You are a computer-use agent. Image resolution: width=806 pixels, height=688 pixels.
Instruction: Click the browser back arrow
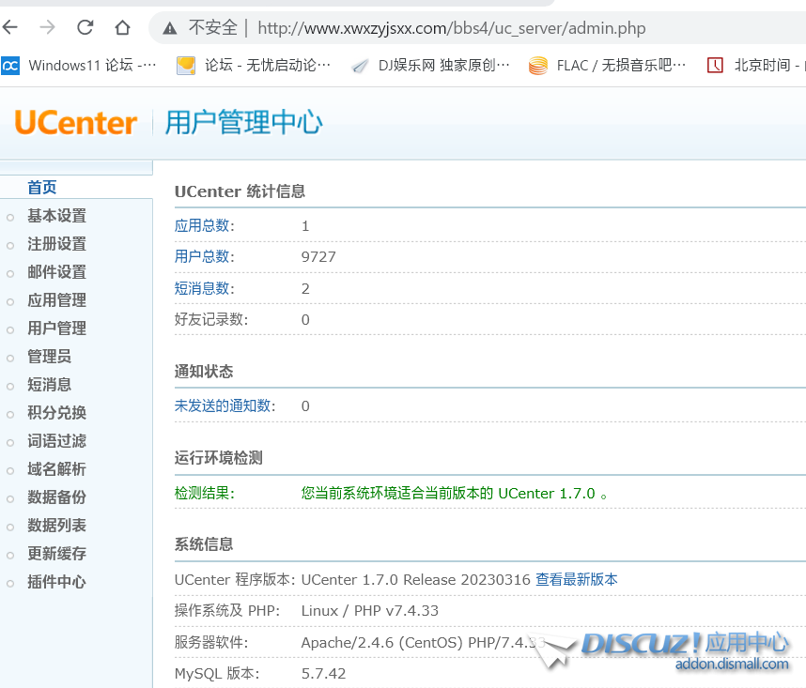[11, 27]
